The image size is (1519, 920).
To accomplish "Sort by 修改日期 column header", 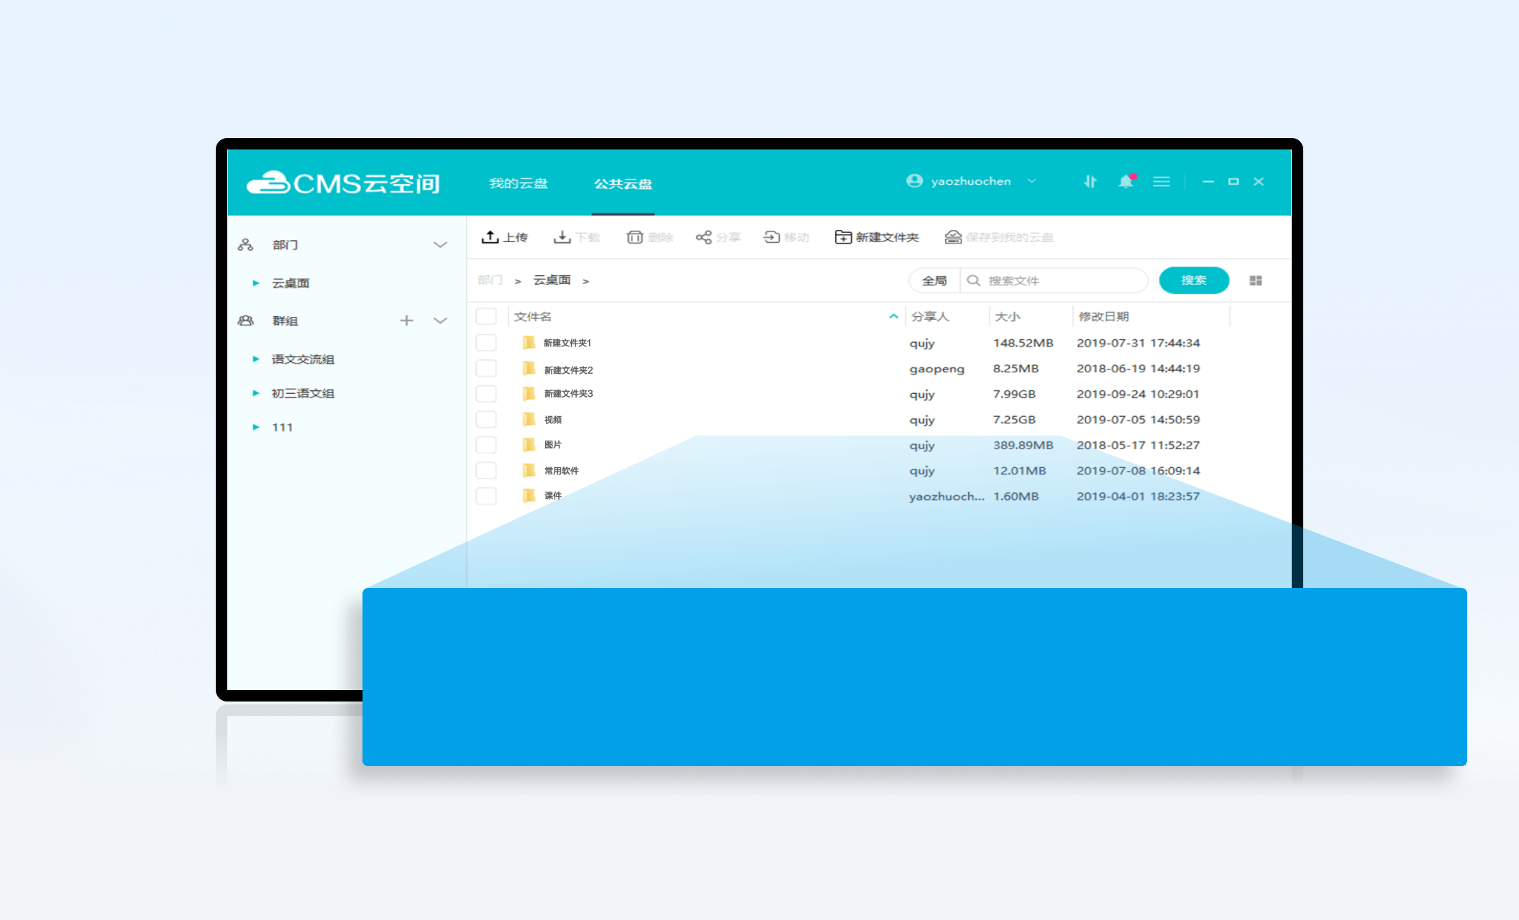I will click(x=1103, y=316).
